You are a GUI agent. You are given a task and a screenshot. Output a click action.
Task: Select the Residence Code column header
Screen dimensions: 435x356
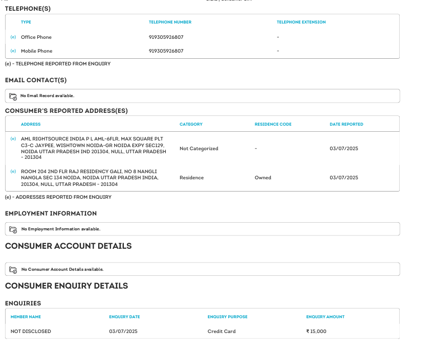point(273,124)
